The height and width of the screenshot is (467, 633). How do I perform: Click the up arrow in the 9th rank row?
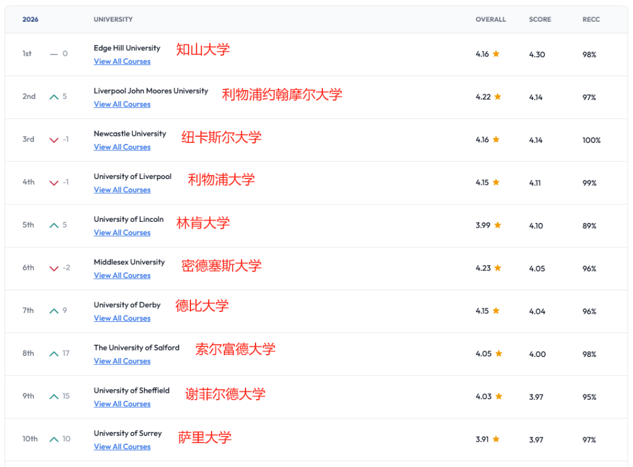pyautogui.click(x=54, y=397)
